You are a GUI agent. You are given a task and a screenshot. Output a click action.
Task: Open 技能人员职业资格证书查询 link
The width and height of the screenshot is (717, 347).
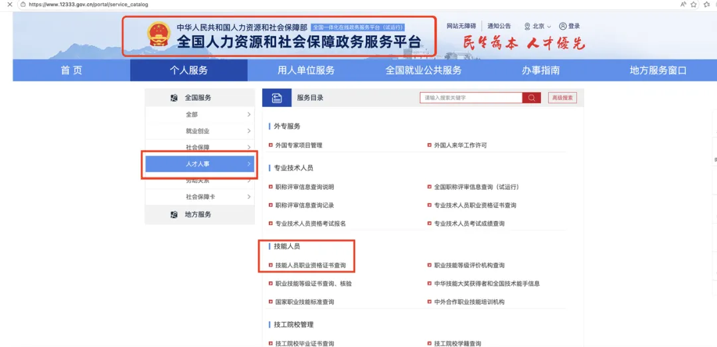click(311, 265)
